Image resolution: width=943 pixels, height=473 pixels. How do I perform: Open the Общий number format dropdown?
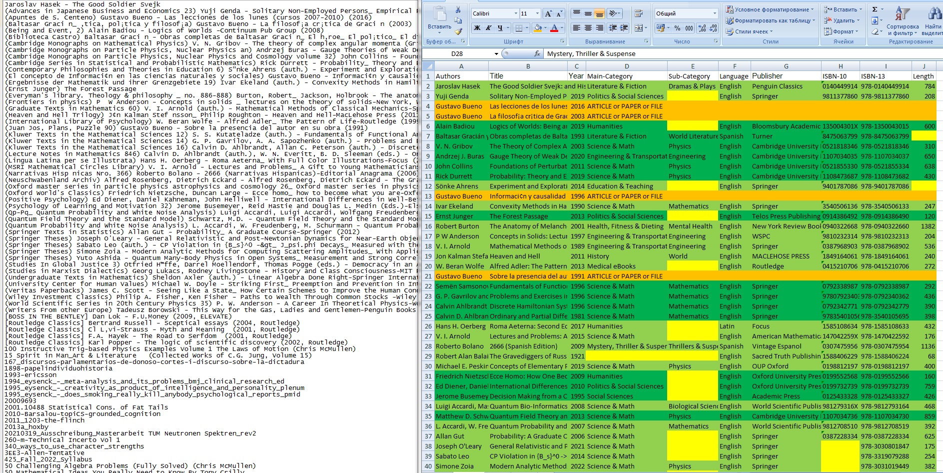click(686, 13)
